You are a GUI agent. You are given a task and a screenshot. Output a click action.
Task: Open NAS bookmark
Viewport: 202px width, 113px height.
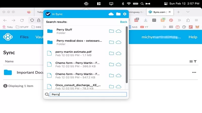(x=133, y=27)
